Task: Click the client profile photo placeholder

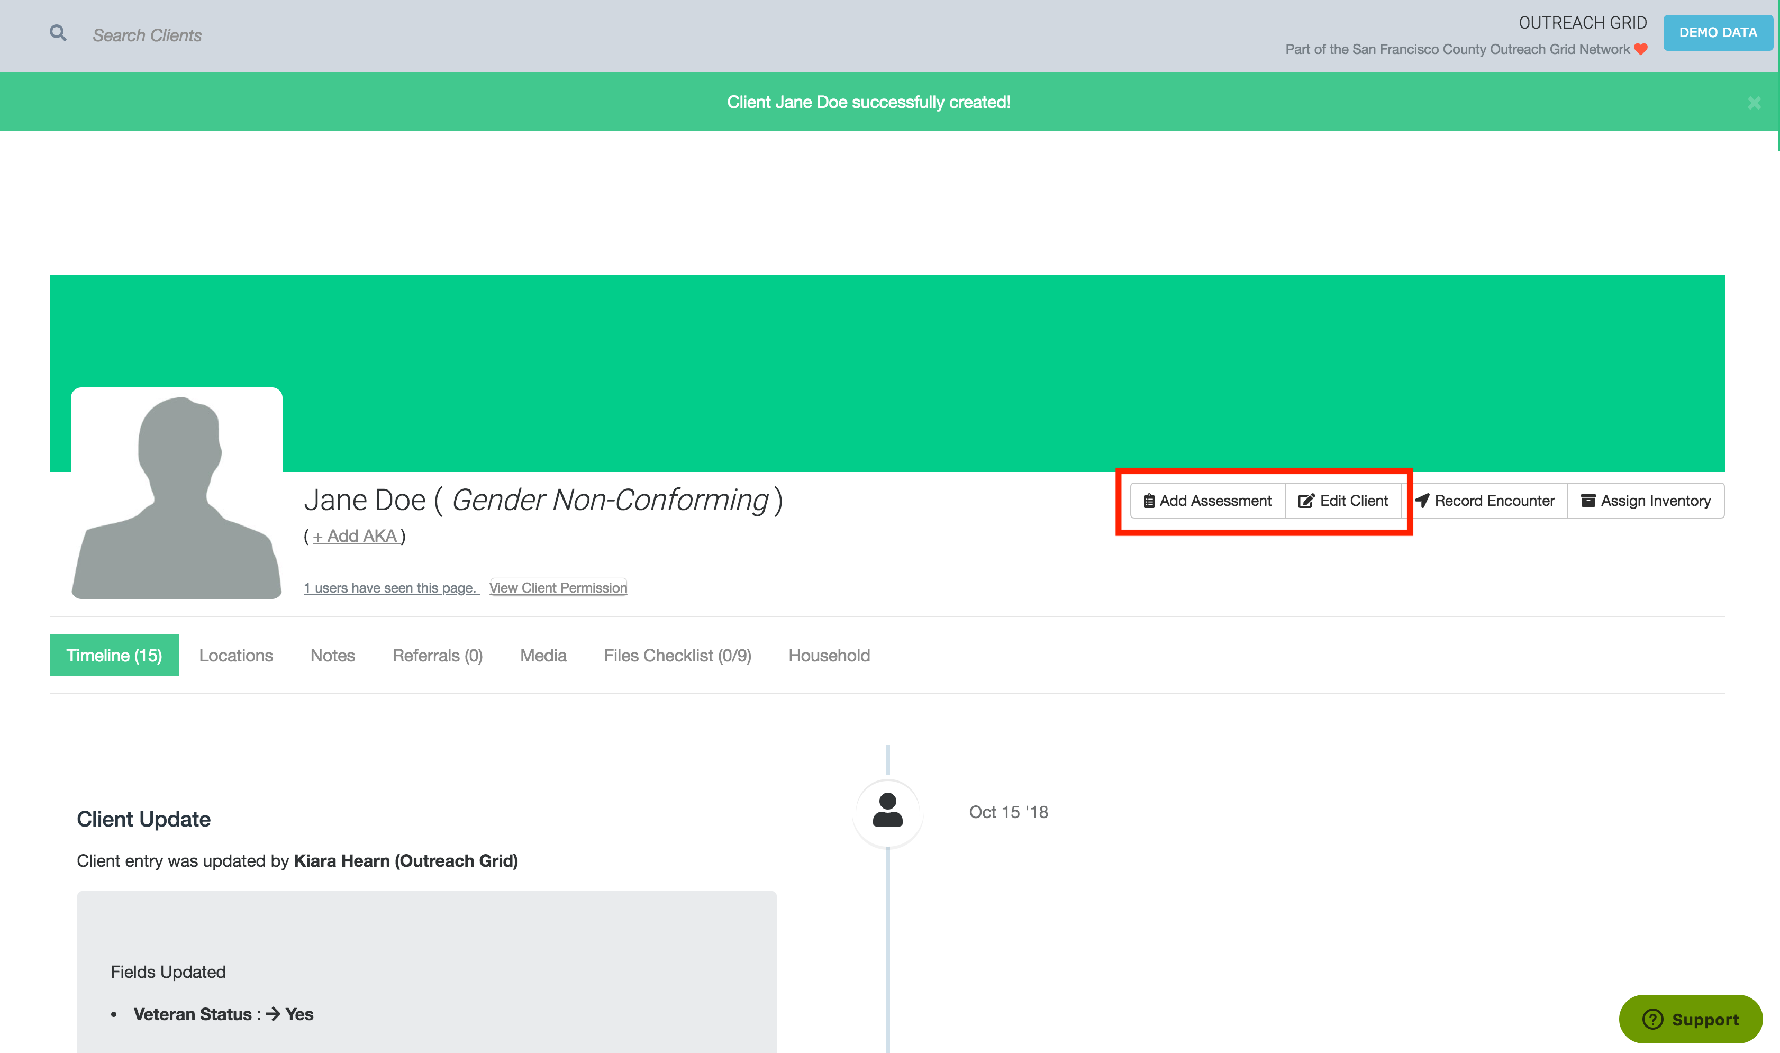Action: [x=177, y=493]
